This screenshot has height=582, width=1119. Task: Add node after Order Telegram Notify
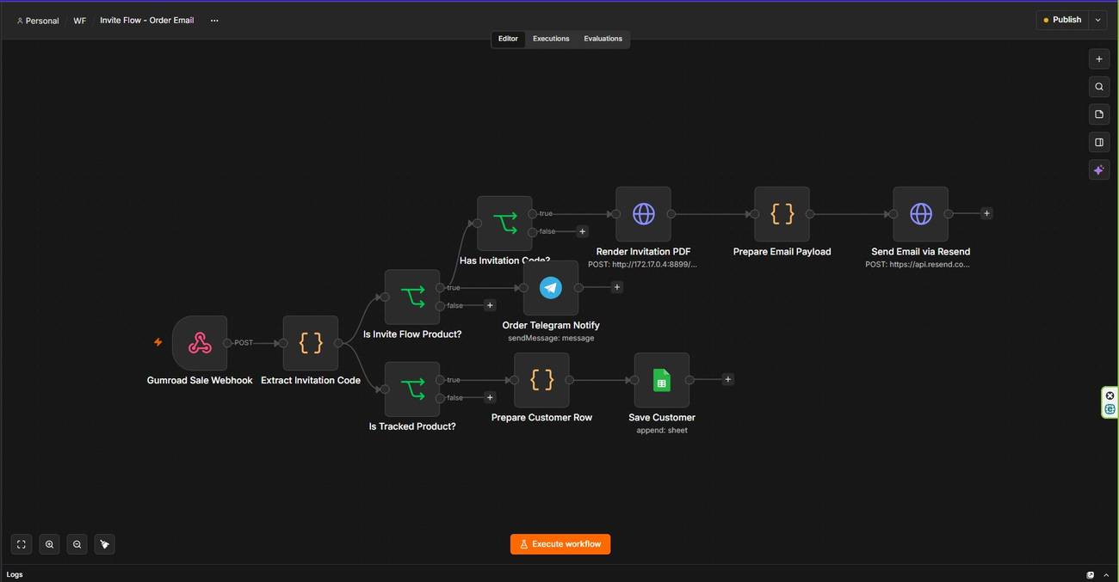coord(616,287)
